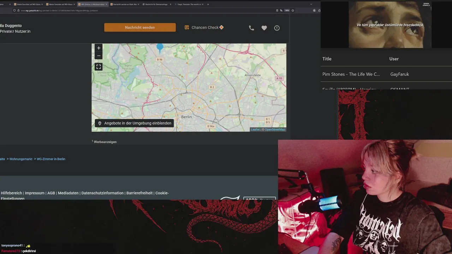Screen dimensions: 452x254
Task: Open Wohnungsmarkt breadcrumb link
Action: (x=21, y=159)
